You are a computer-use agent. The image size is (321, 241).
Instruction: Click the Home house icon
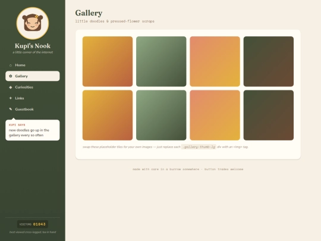pyautogui.click(x=11, y=65)
